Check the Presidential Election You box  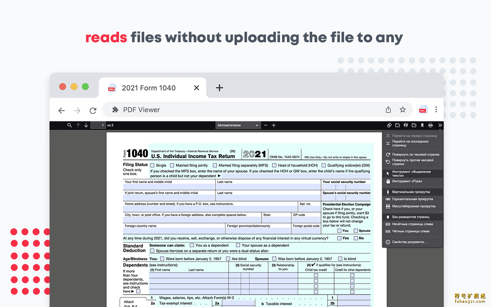(339, 231)
